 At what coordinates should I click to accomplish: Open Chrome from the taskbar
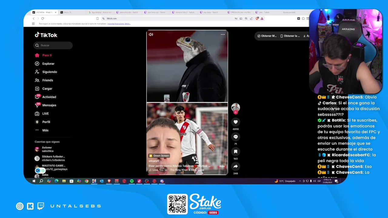coord(86,181)
